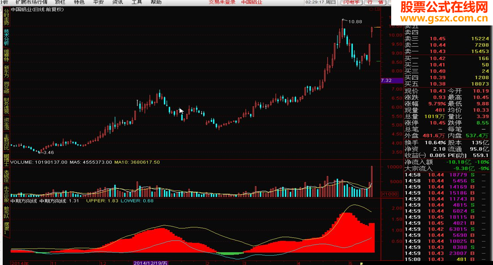Click the 买三 bid row at 10.40
The image size is (493, 265).
tap(447, 71)
